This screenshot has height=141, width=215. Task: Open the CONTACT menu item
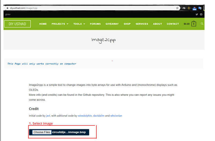point(173,24)
